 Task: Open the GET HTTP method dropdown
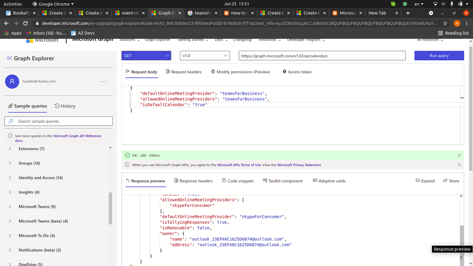[x=146, y=56]
